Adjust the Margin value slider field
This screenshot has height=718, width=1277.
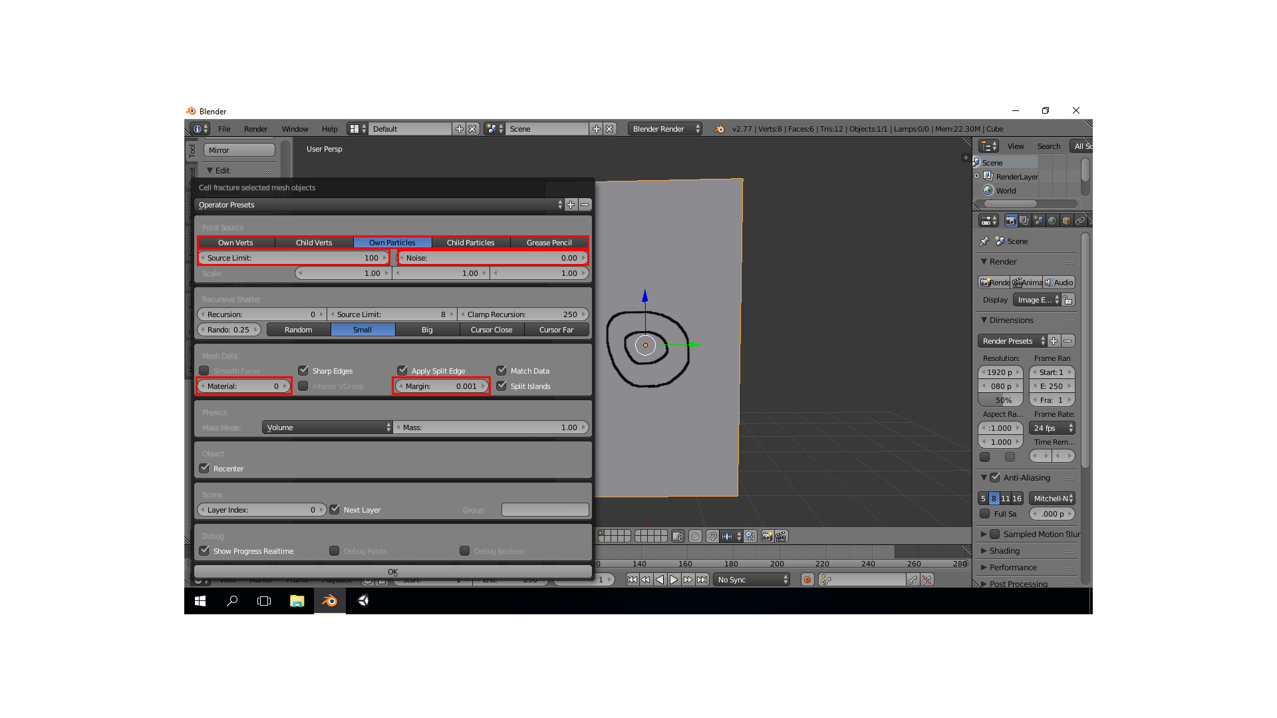click(441, 386)
